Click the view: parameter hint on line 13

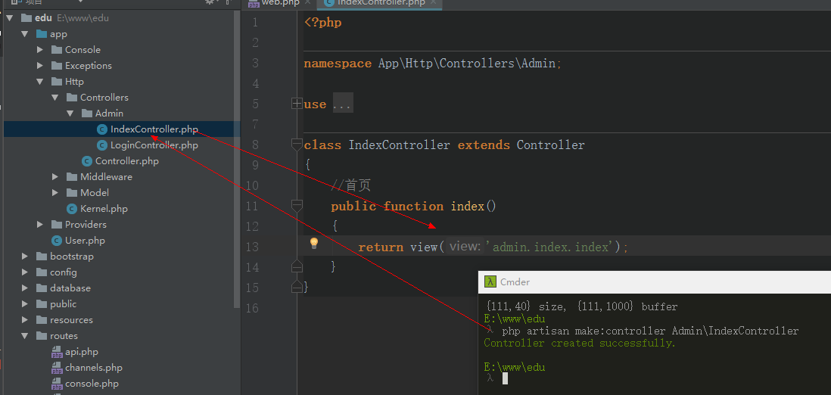[x=464, y=247]
